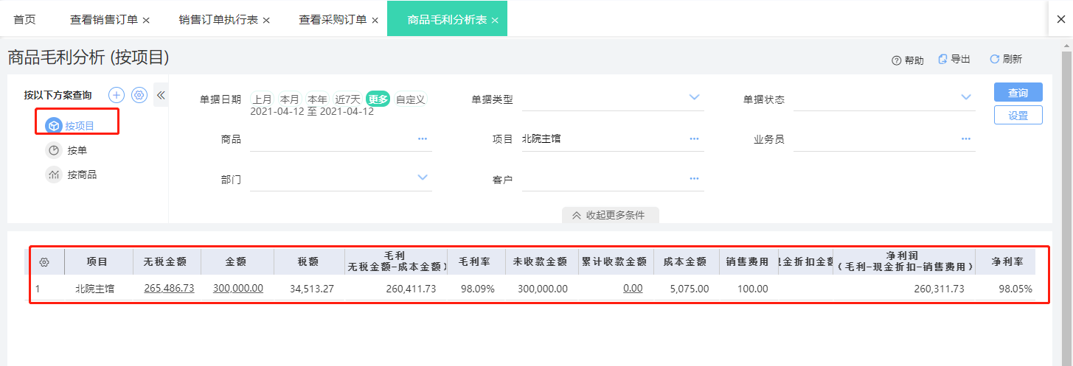
Task: Open the 客户 lookup ellipsis
Action: point(694,178)
